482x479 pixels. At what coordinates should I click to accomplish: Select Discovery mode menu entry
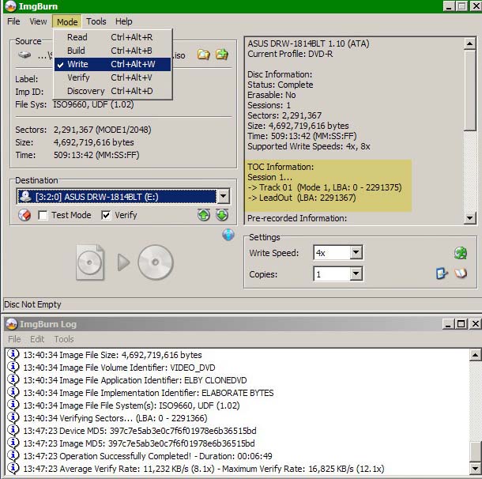[112, 92]
